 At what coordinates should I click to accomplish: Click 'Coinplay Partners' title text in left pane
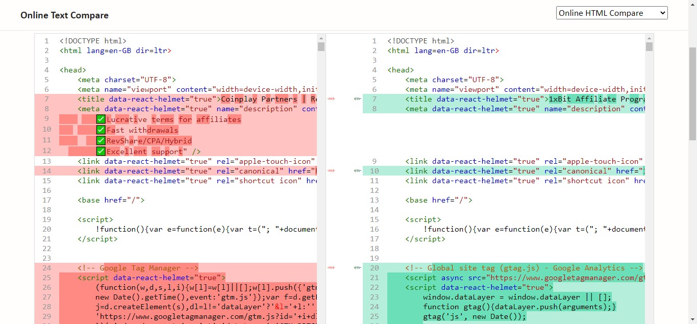[x=259, y=99]
